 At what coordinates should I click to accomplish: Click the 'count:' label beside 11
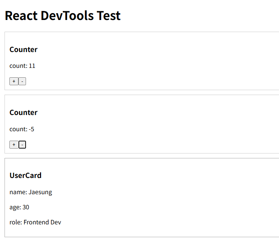click(x=18, y=66)
